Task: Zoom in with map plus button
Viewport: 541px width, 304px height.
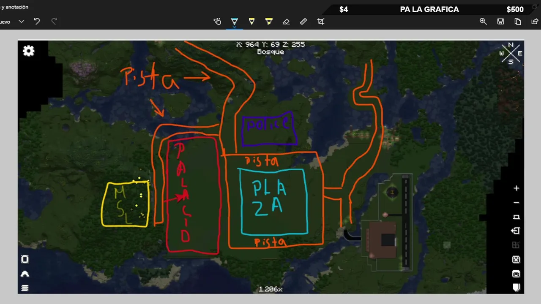Action: 516,188
